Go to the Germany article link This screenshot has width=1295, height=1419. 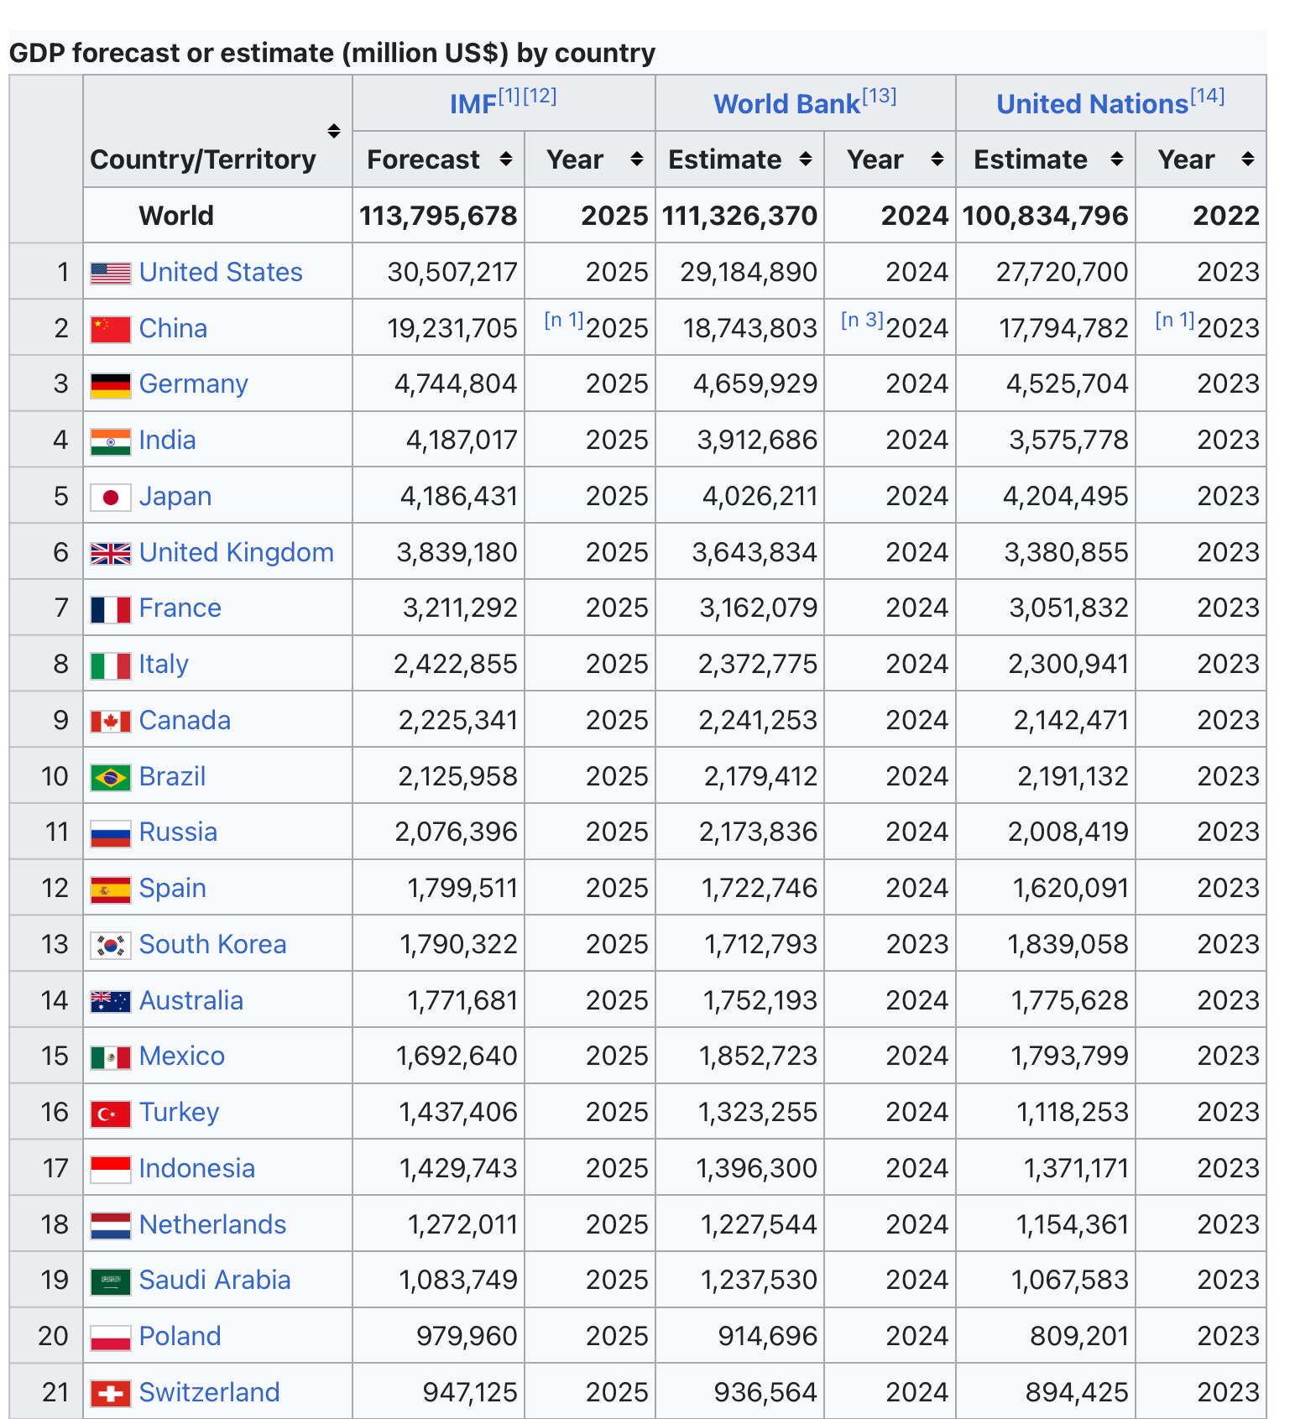point(194,384)
